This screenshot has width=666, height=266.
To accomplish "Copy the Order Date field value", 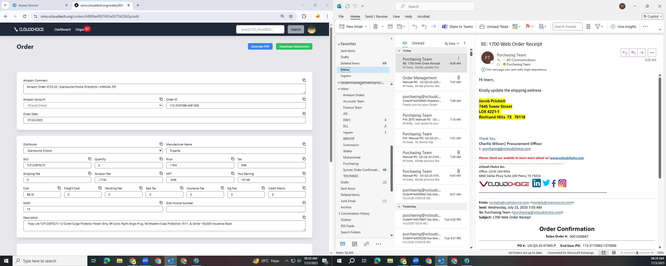I will (x=304, y=114).
